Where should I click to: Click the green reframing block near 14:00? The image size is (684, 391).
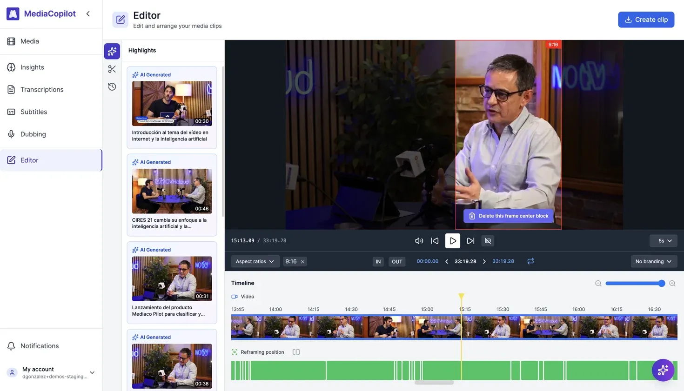point(288,371)
